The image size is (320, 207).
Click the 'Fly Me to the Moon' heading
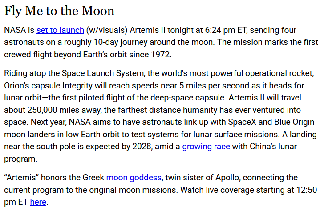59,11
